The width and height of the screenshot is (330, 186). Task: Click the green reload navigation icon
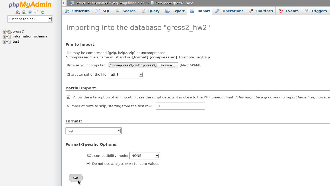pos(42,12)
